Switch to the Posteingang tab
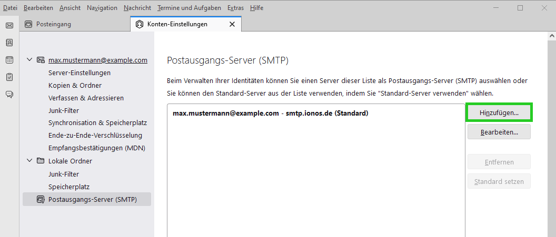 point(75,24)
